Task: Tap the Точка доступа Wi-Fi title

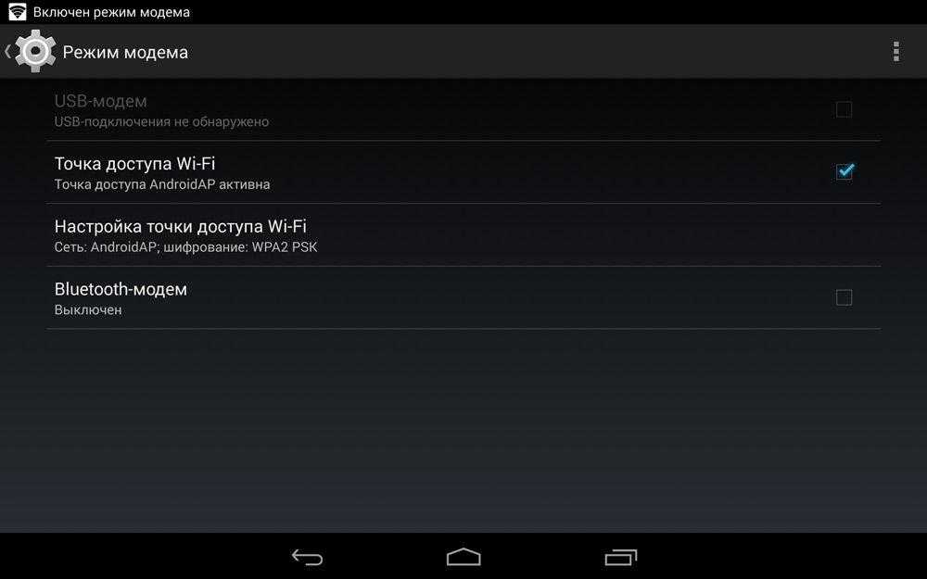Action: pyautogui.click(x=134, y=163)
